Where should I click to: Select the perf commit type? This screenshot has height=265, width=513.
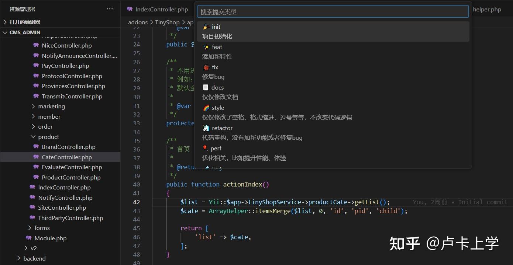point(333,153)
